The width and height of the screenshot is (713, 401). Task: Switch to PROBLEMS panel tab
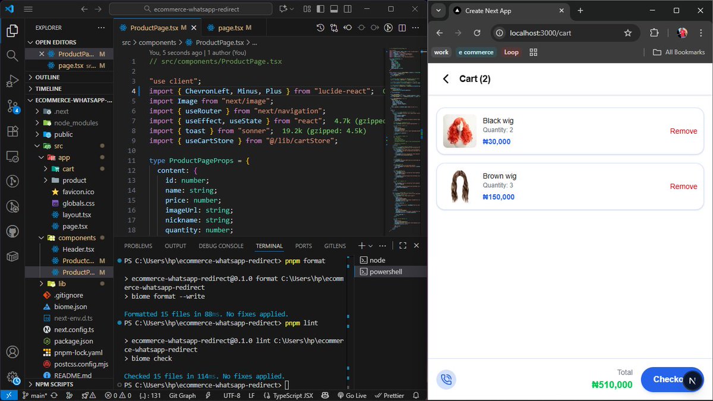tap(138, 246)
